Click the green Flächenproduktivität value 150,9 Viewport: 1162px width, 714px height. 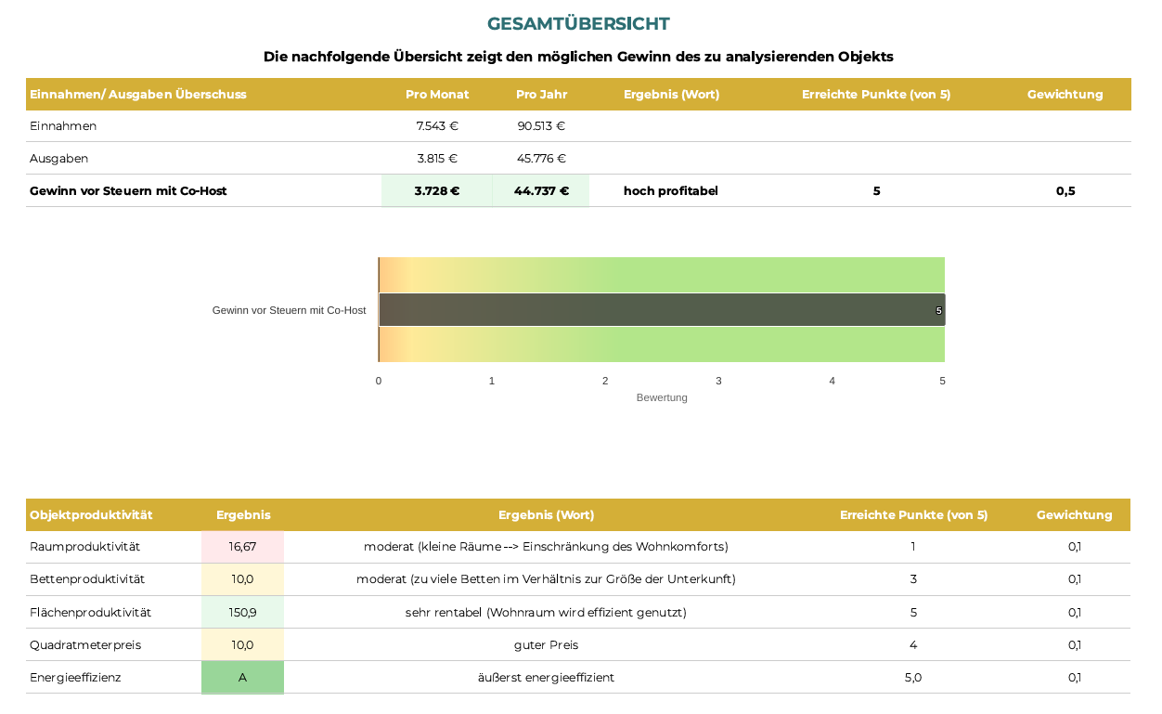[x=242, y=613]
